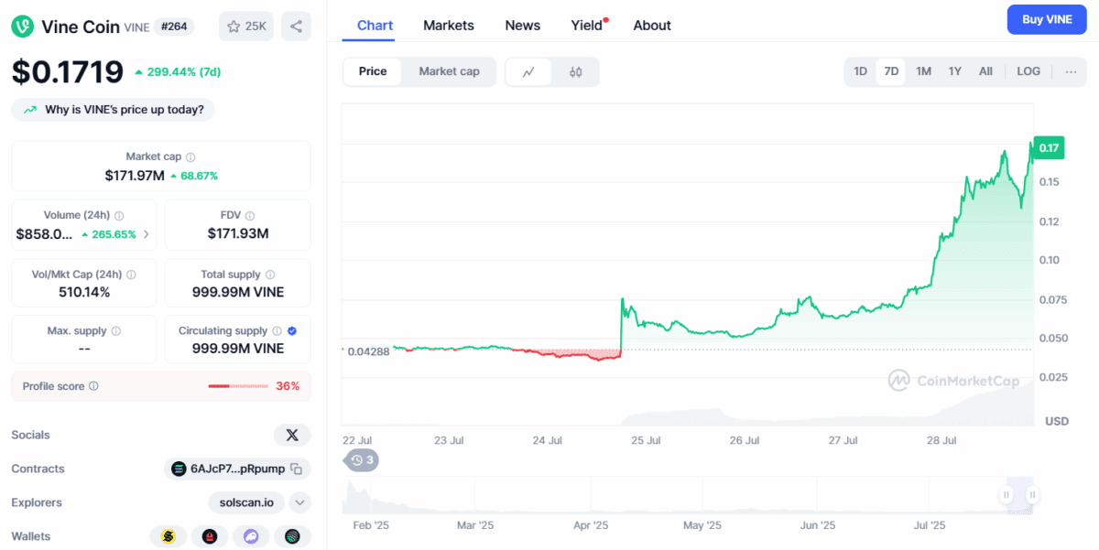Screen dimensions: 1099x550
Task: Switch to candlestick chart view
Action: 575,72
